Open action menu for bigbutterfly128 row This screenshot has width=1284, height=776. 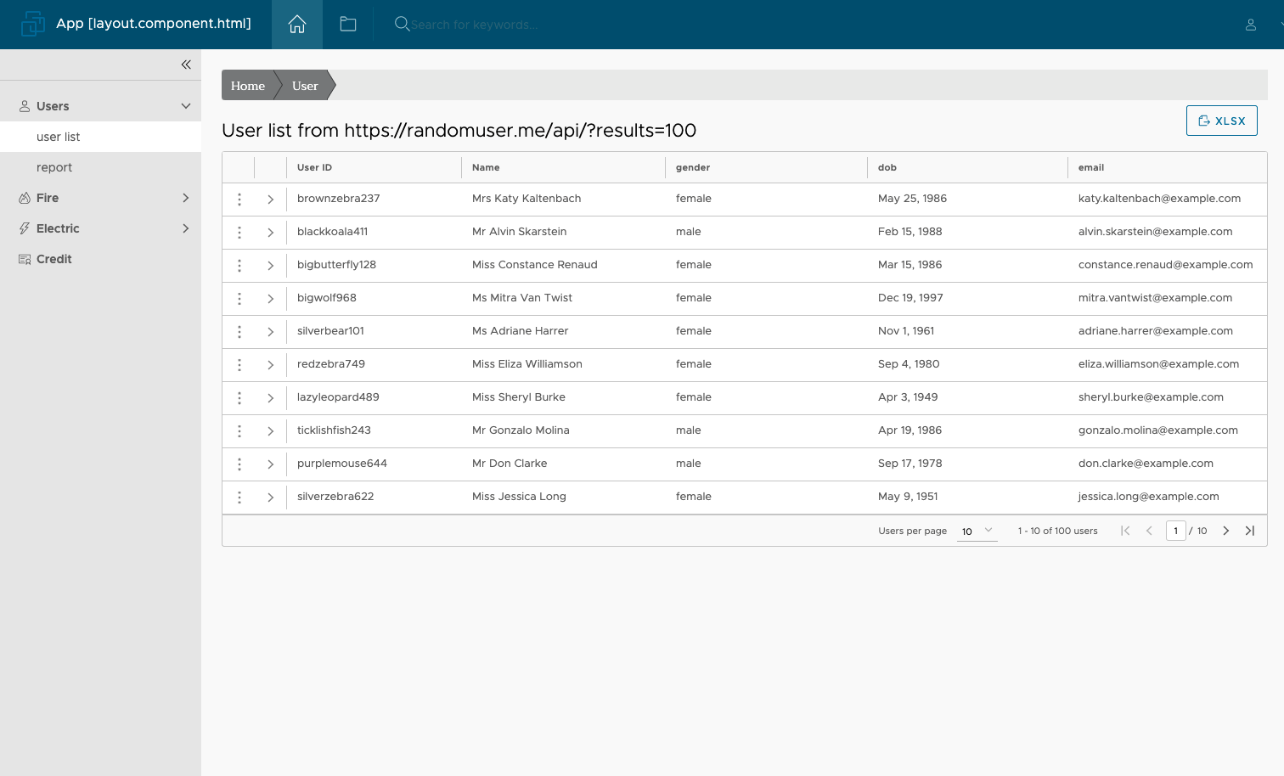(239, 266)
